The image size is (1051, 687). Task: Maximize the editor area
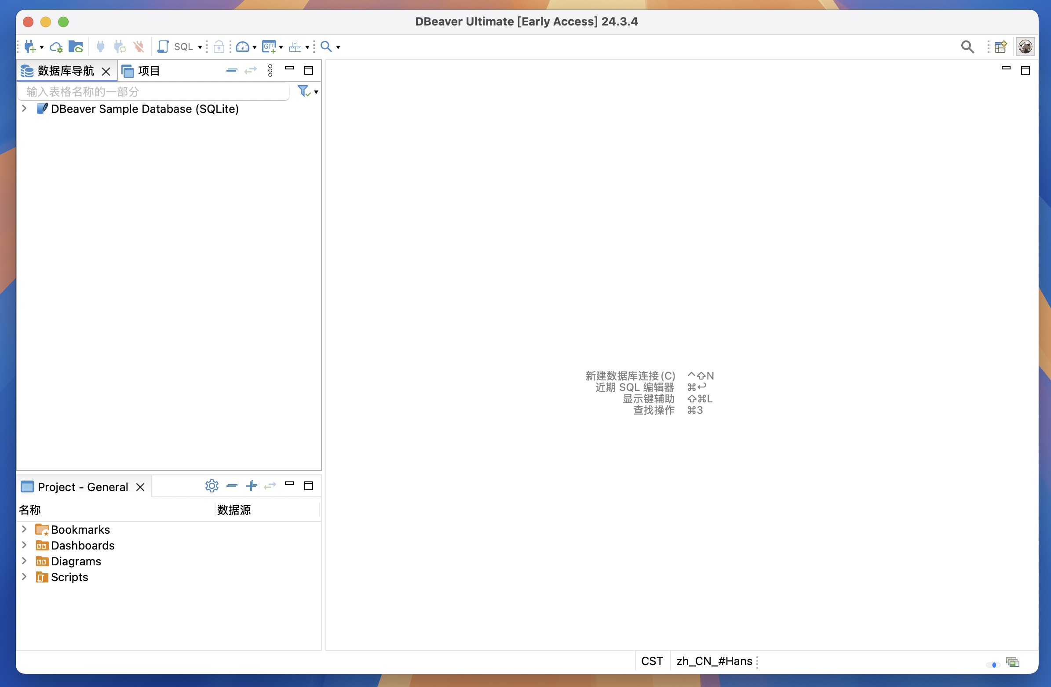1025,70
